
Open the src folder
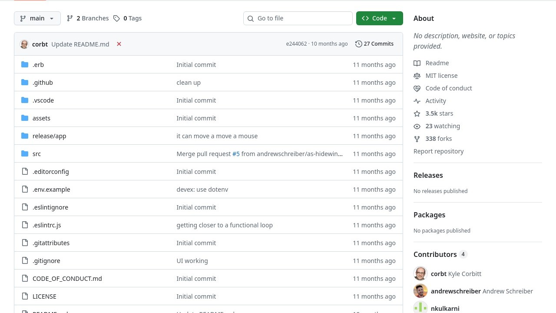[36, 154]
